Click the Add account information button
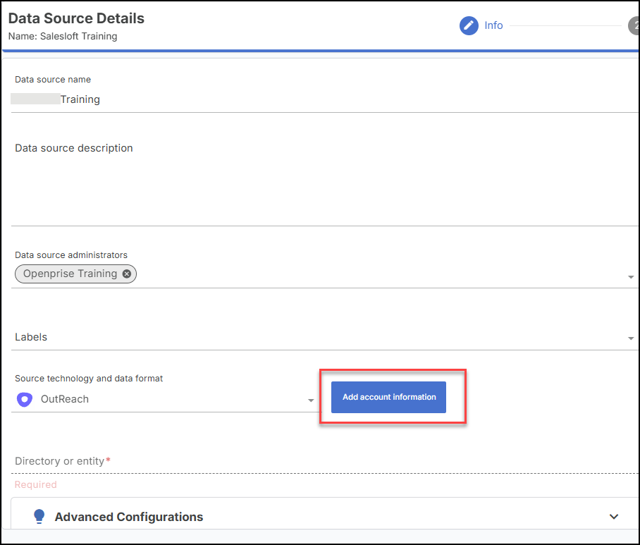Screen dimensions: 640x545 click(x=388, y=397)
